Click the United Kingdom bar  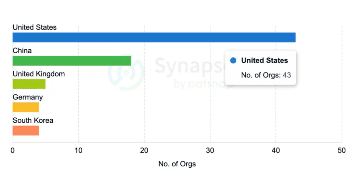(29, 84)
